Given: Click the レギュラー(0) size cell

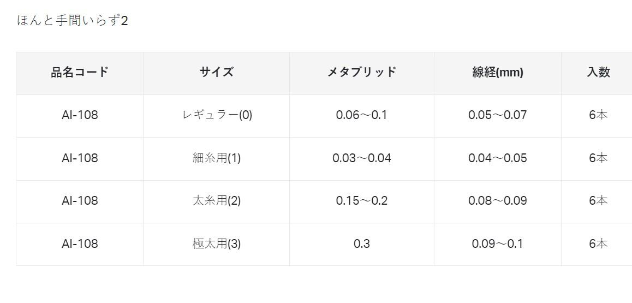Looking at the screenshot, I should tap(217, 115).
